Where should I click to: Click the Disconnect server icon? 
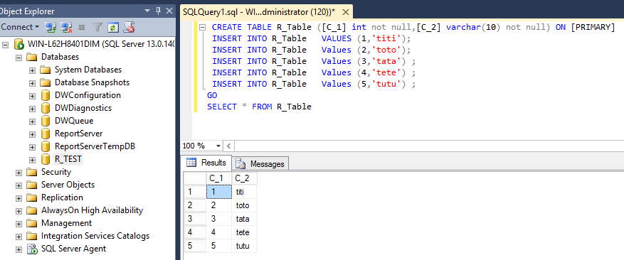[66, 27]
